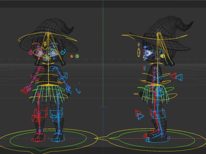This screenshot has height=154, width=206.
Task: Select blue triangle elbow pole behind side-view torso
Action: pos(179,77)
